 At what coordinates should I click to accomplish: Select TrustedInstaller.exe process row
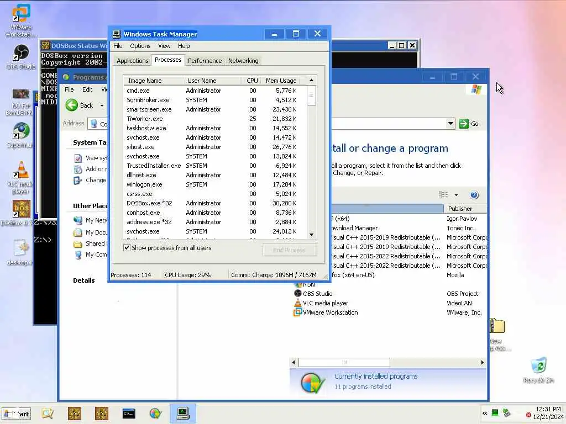(x=215, y=166)
